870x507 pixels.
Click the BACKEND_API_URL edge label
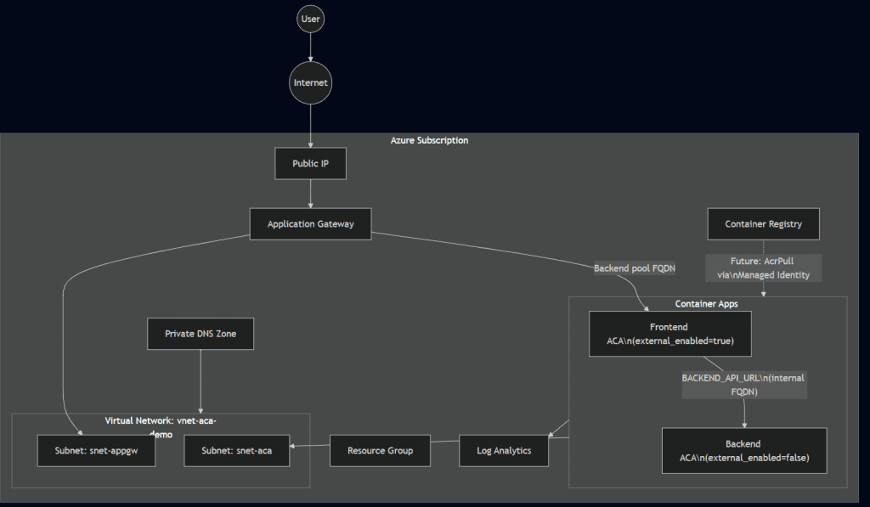743,385
